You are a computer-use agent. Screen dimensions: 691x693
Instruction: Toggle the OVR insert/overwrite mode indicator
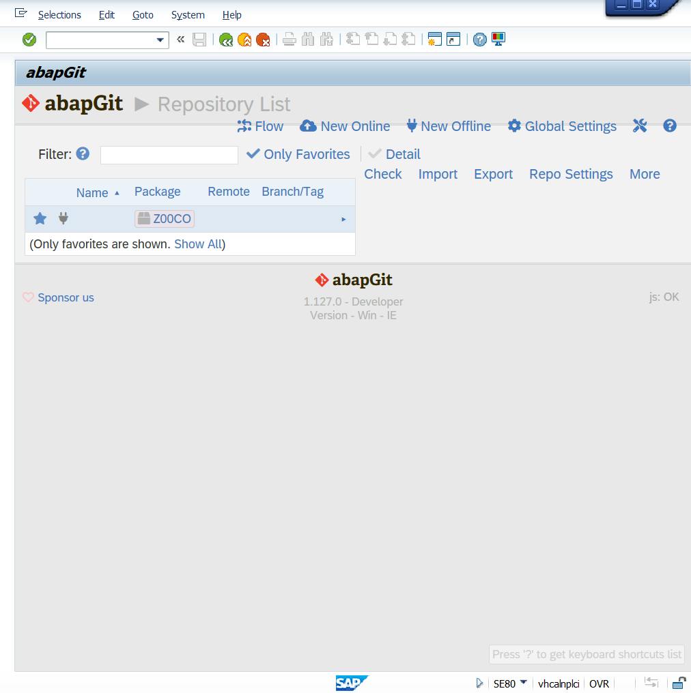coord(599,683)
